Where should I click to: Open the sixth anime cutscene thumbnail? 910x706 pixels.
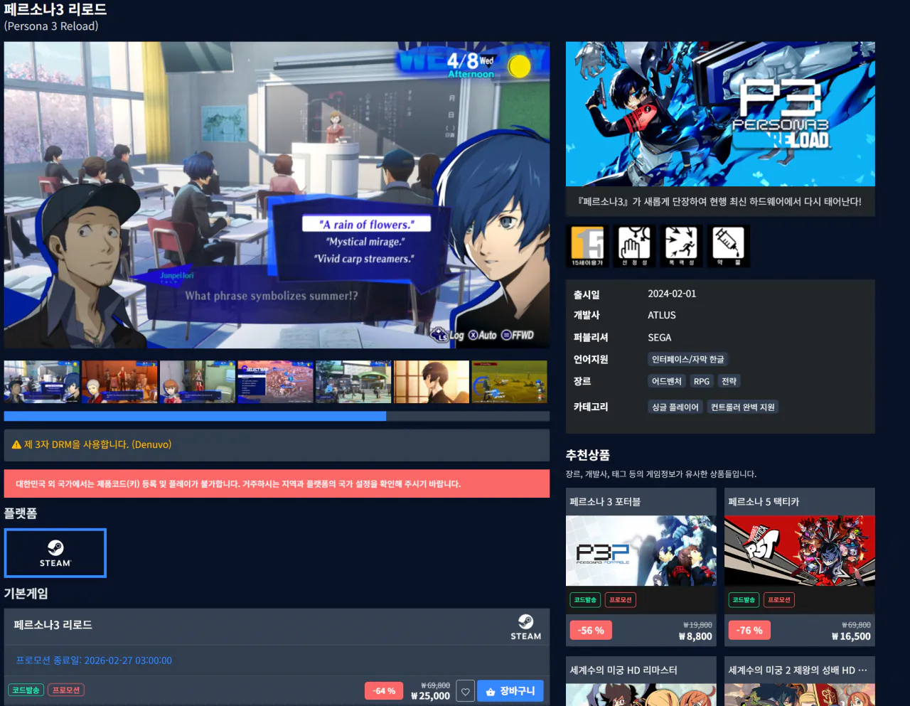432,382
